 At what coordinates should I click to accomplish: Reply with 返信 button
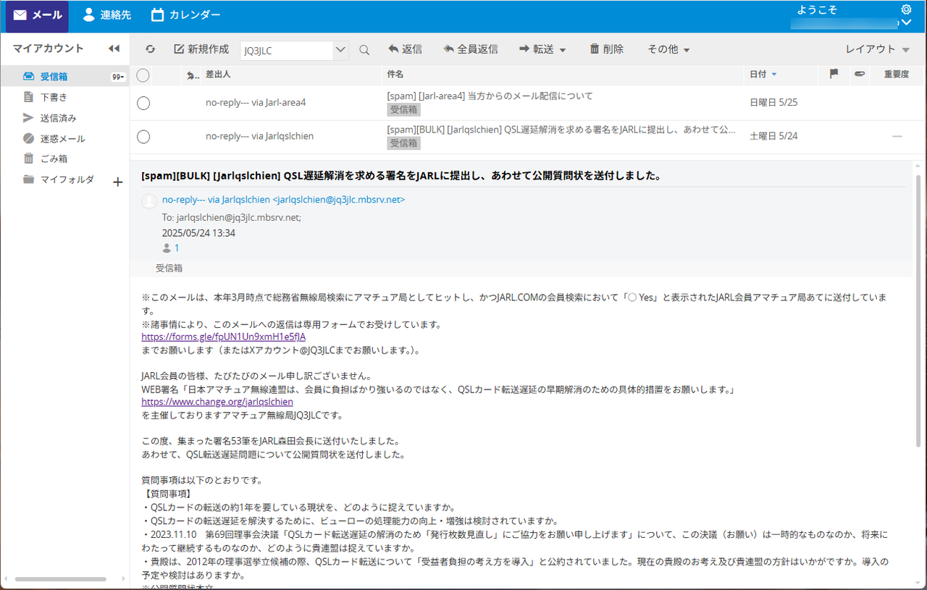tap(405, 49)
